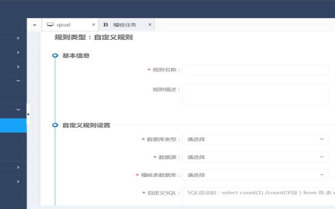Click the 基本信息 section title
The image size is (335, 209).
tap(76, 56)
